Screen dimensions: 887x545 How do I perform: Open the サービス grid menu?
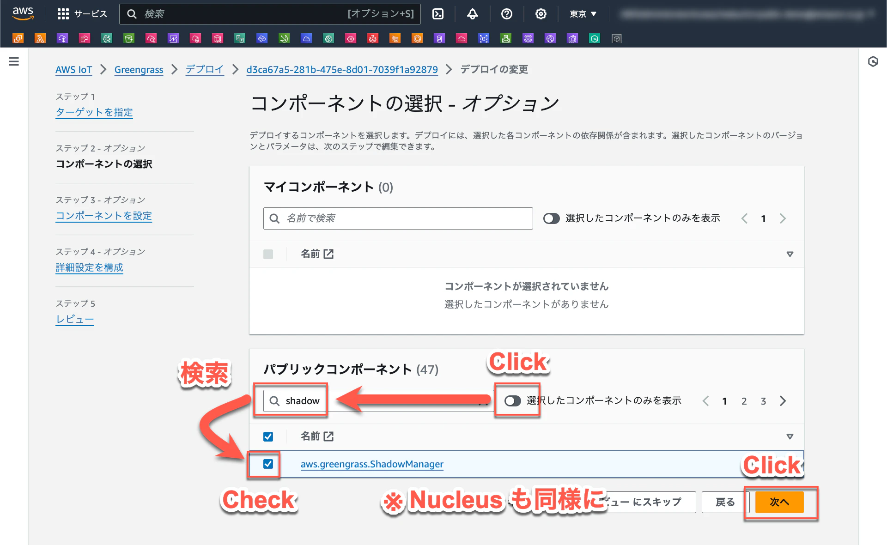point(82,14)
